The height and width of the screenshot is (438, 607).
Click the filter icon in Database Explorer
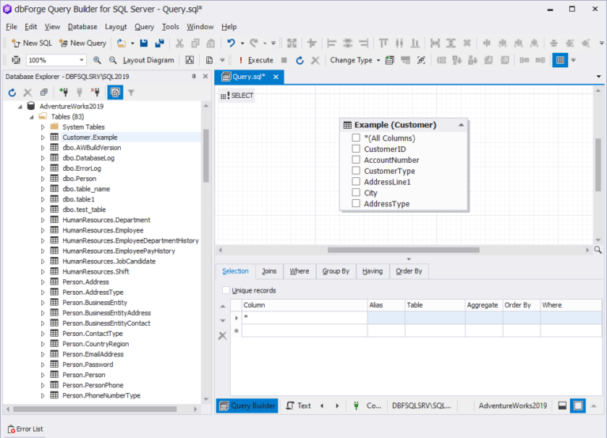[x=131, y=93]
